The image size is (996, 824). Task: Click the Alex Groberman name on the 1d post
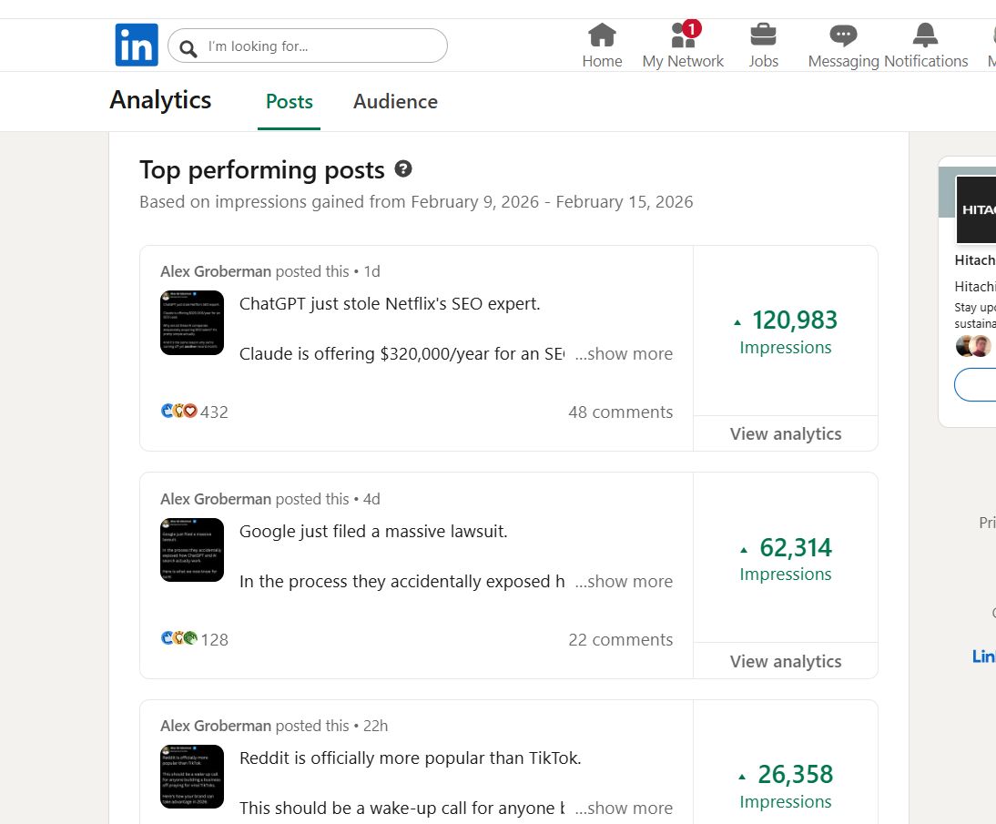pos(216,271)
